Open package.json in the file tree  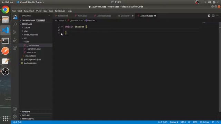click(30, 63)
